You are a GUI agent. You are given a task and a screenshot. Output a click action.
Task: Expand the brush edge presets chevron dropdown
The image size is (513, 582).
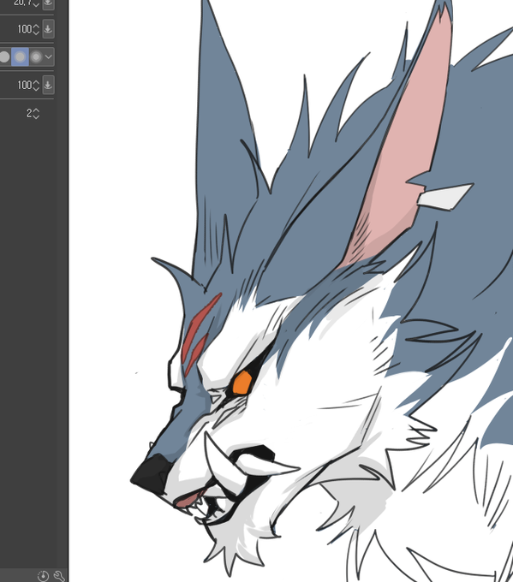(x=49, y=56)
